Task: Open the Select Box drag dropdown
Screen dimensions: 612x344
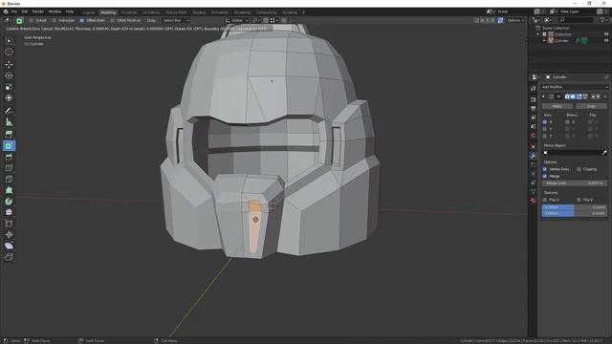Action: [x=176, y=20]
